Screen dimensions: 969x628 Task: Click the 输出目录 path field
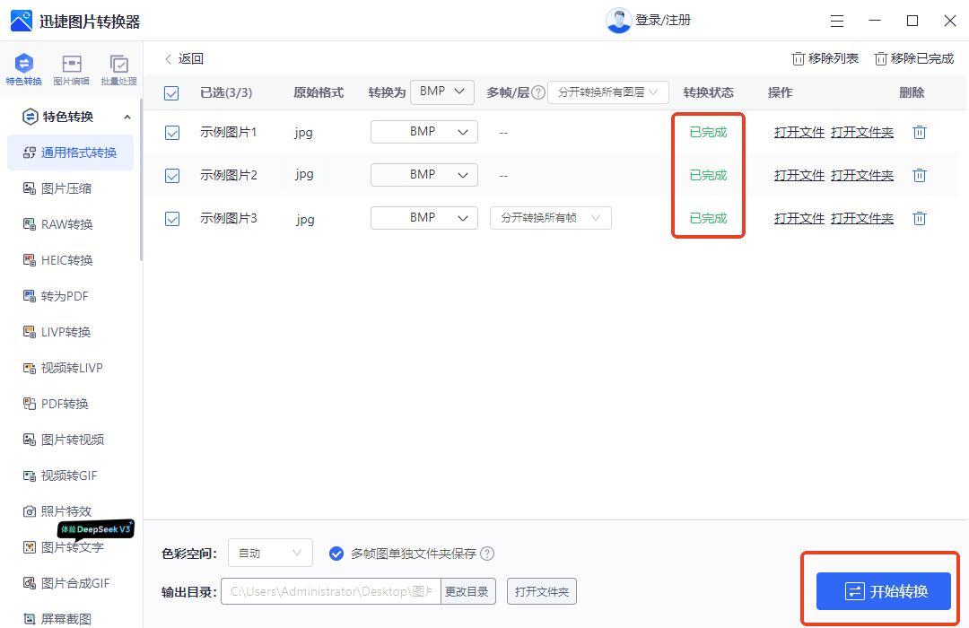330,591
